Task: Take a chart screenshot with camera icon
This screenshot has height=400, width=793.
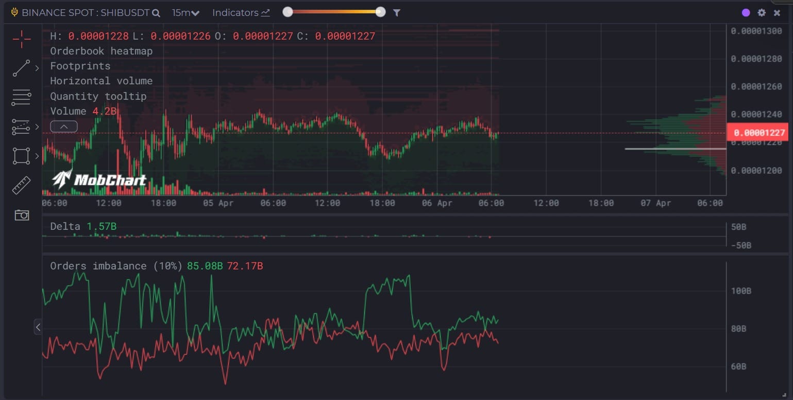Action: pyautogui.click(x=22, y=215)
